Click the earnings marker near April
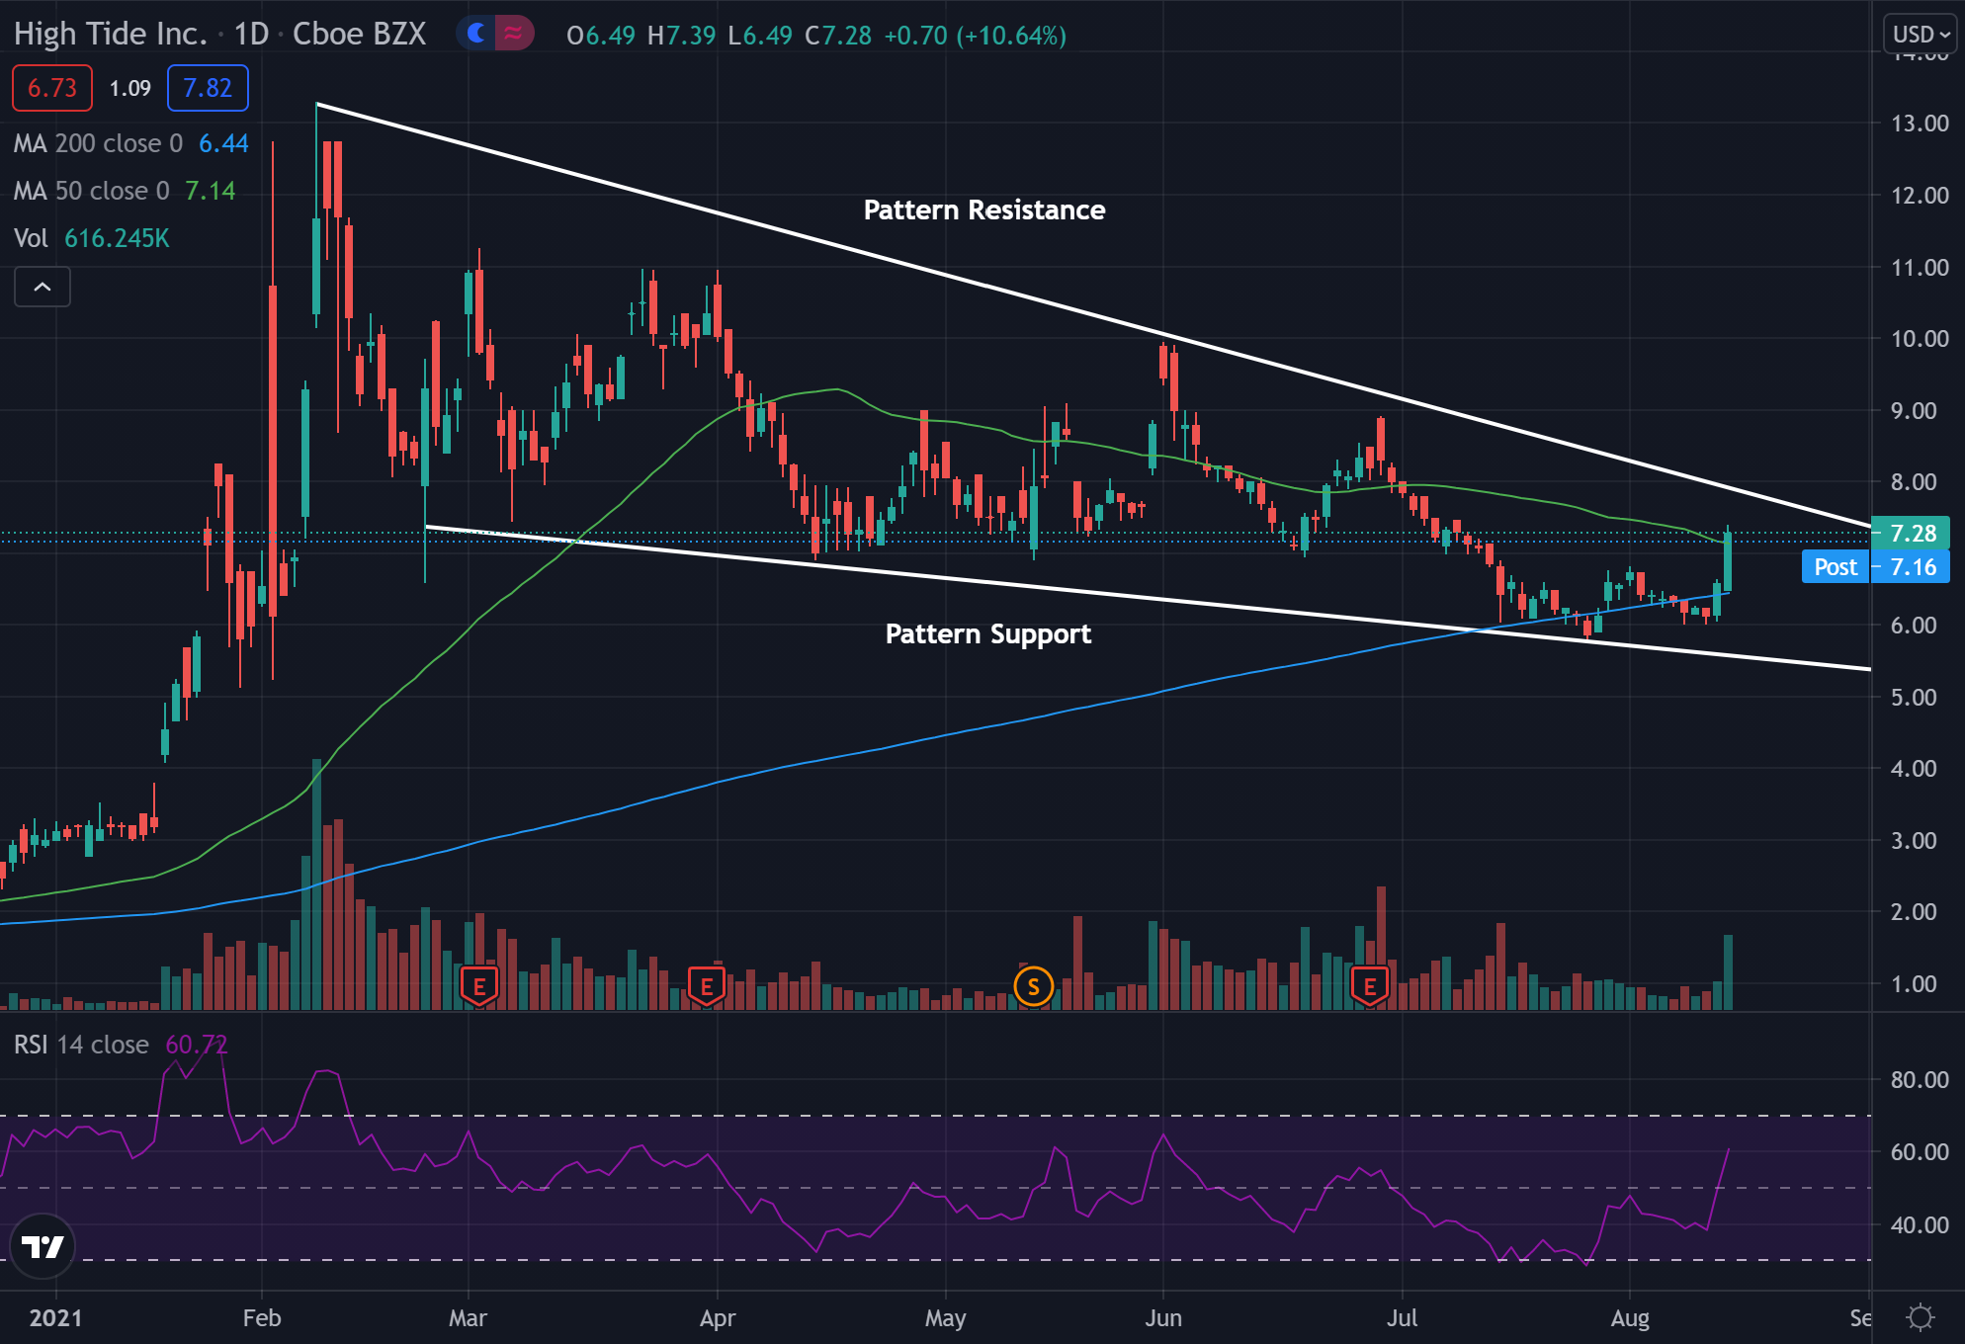The width and height of the screenshot is (1965, 1344). [x=707, y=985]
